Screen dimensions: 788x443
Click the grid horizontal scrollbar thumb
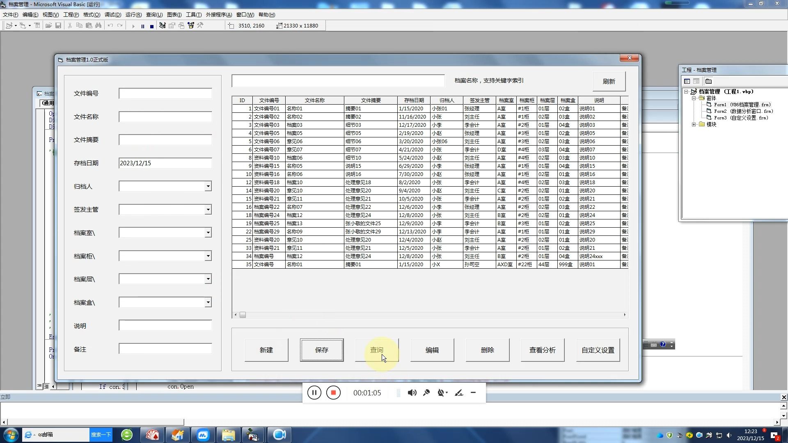(243, 315)
